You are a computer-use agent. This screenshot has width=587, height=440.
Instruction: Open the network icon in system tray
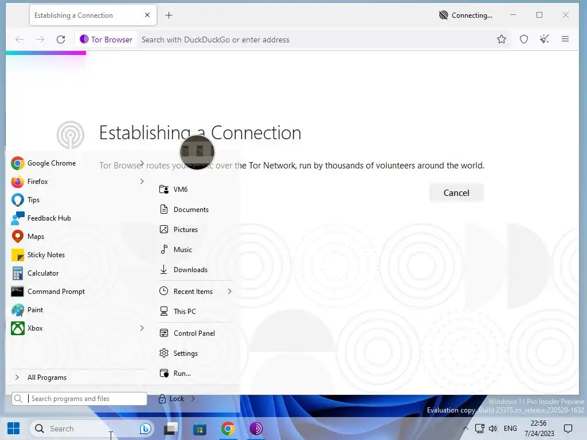pyautogui.click(x=480, y=429)
